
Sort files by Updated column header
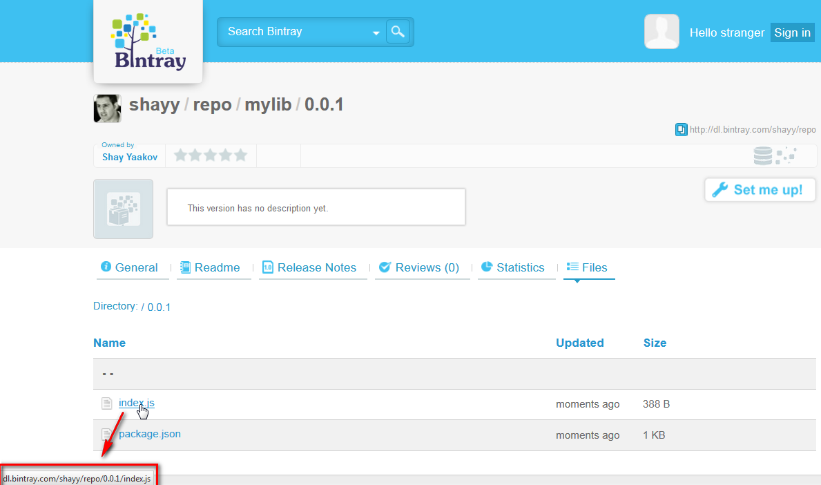[579, 343]
